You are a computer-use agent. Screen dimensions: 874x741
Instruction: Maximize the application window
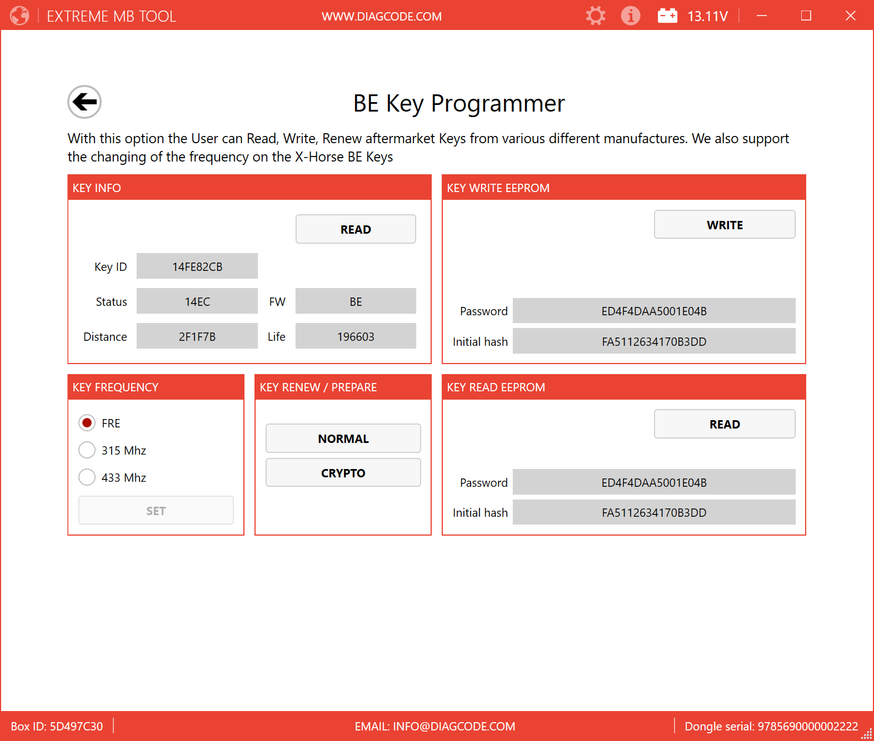coord(806,16)
